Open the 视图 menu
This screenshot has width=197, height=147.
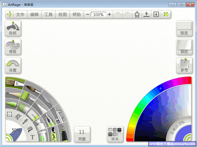coord(63,15)
